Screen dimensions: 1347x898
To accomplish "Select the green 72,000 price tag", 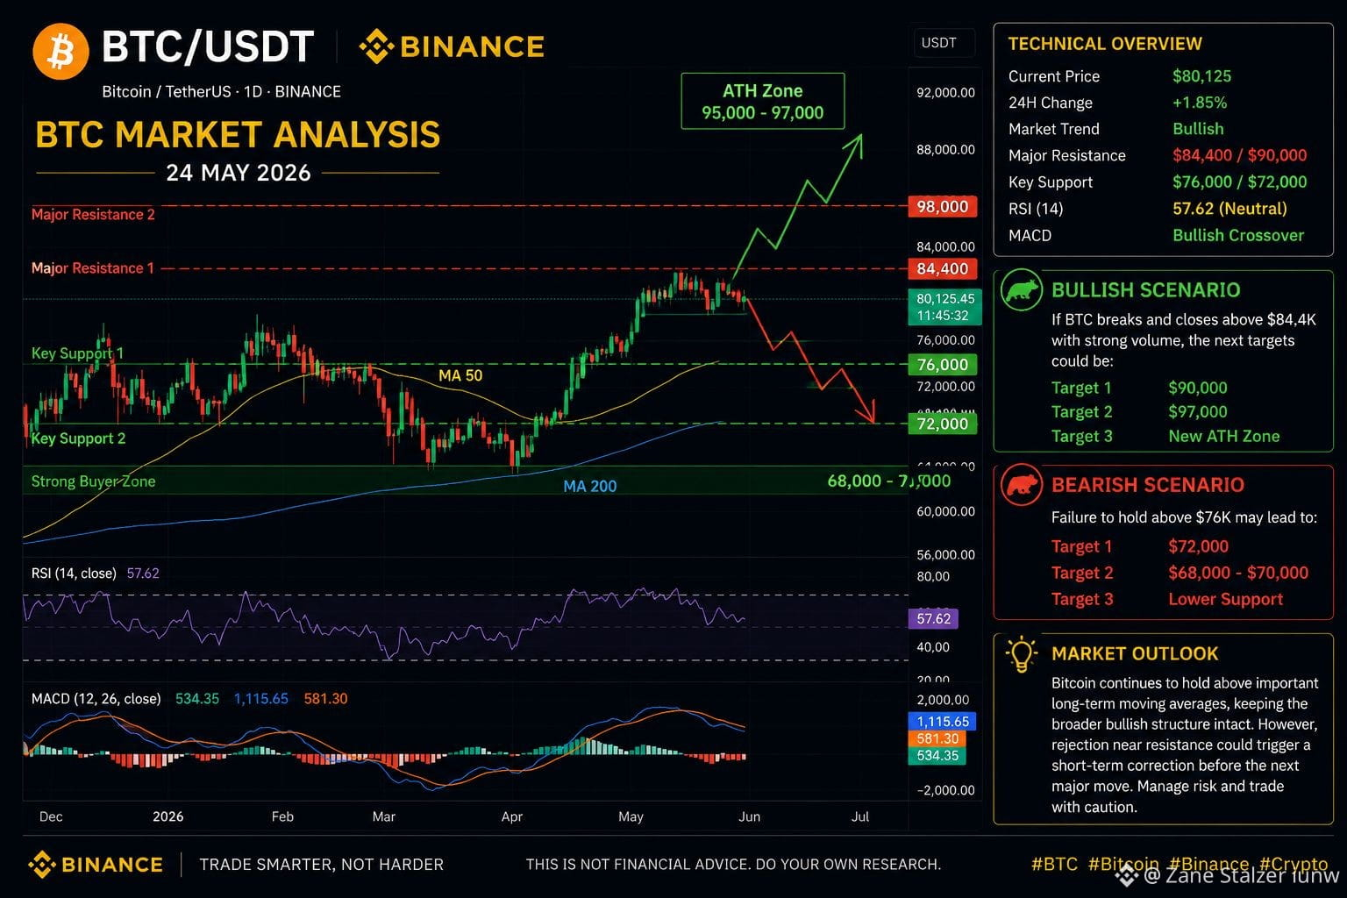I will coord(943,424).
